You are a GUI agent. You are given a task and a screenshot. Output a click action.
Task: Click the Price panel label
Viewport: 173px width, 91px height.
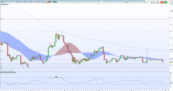tap(2, 4)
